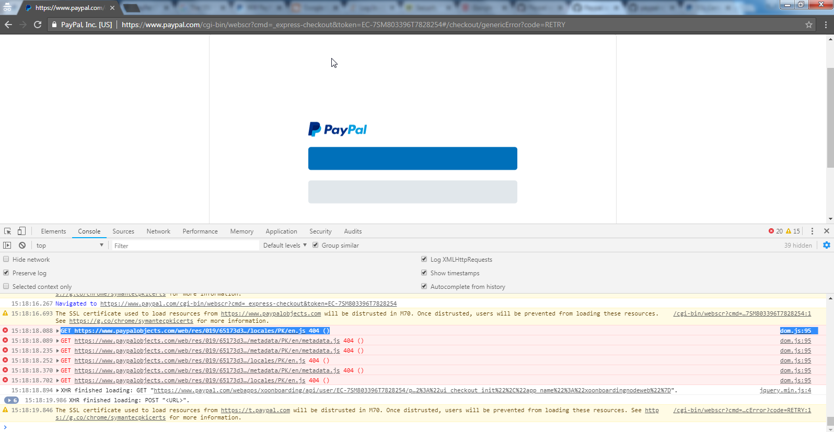
Task: Expand the GET error logged at 15:18:18.252
Action: coord(57,360)
